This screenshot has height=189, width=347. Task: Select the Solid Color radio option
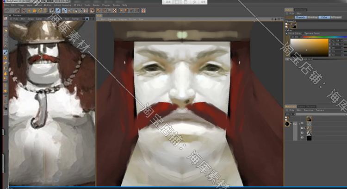(293, 33)
